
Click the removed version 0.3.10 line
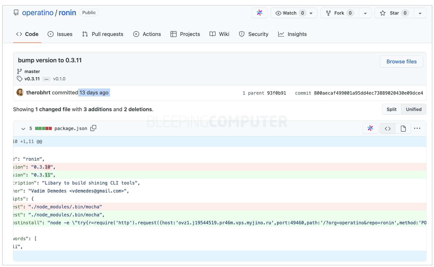coord(220,167)
